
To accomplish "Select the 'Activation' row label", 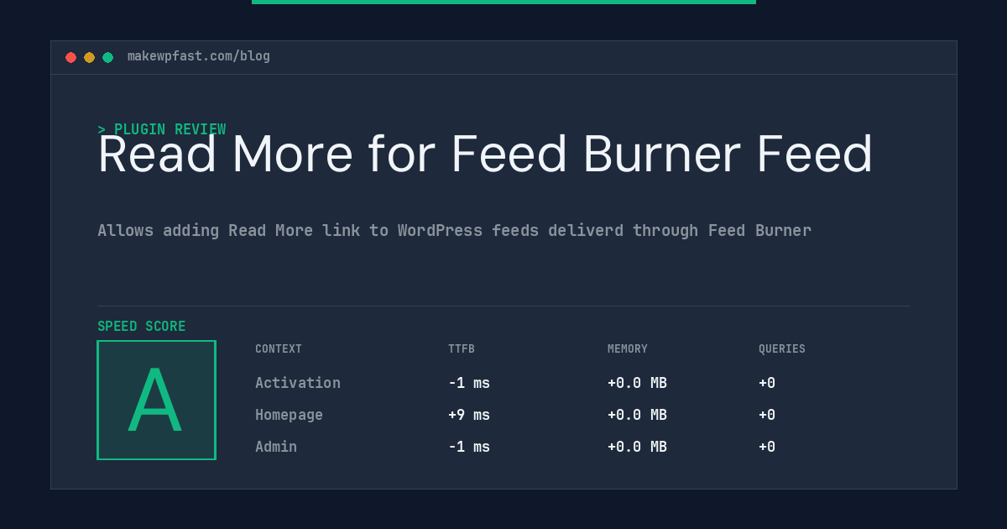I will click(298, 383).
